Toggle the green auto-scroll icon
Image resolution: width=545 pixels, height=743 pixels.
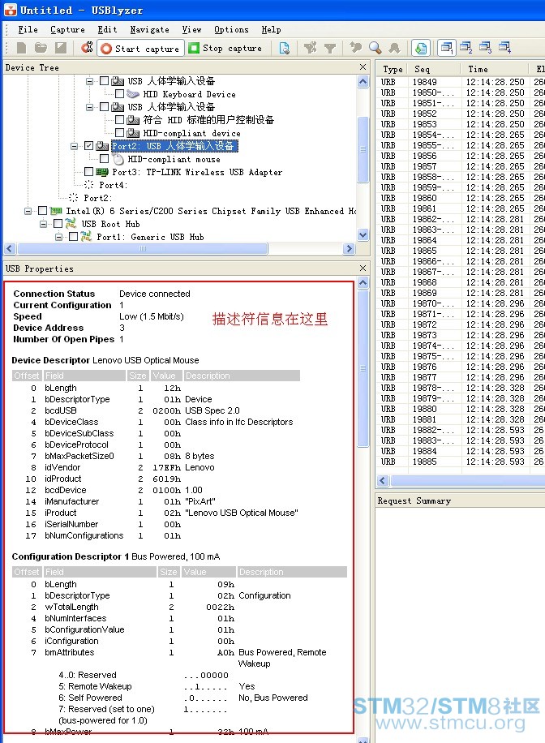(x=421, y=48)
